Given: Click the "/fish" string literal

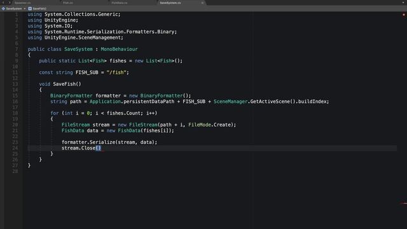Looking at the screenshot, I should (x=116, y=73).
